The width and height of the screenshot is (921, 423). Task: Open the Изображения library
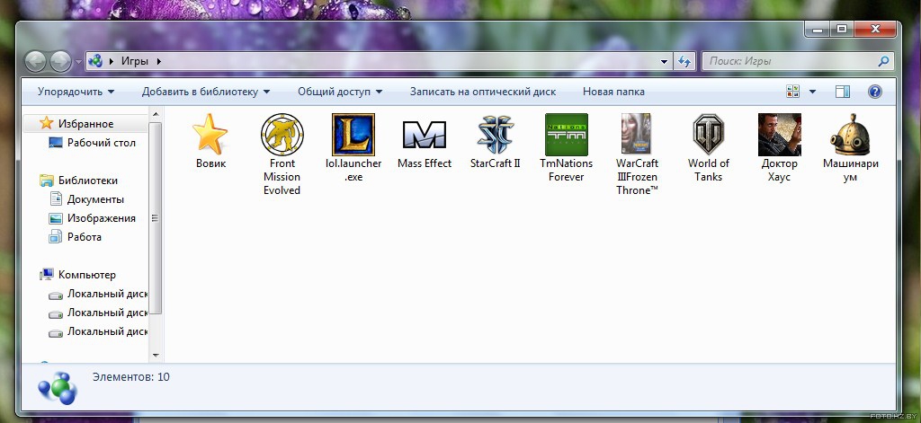pos(93,217)
